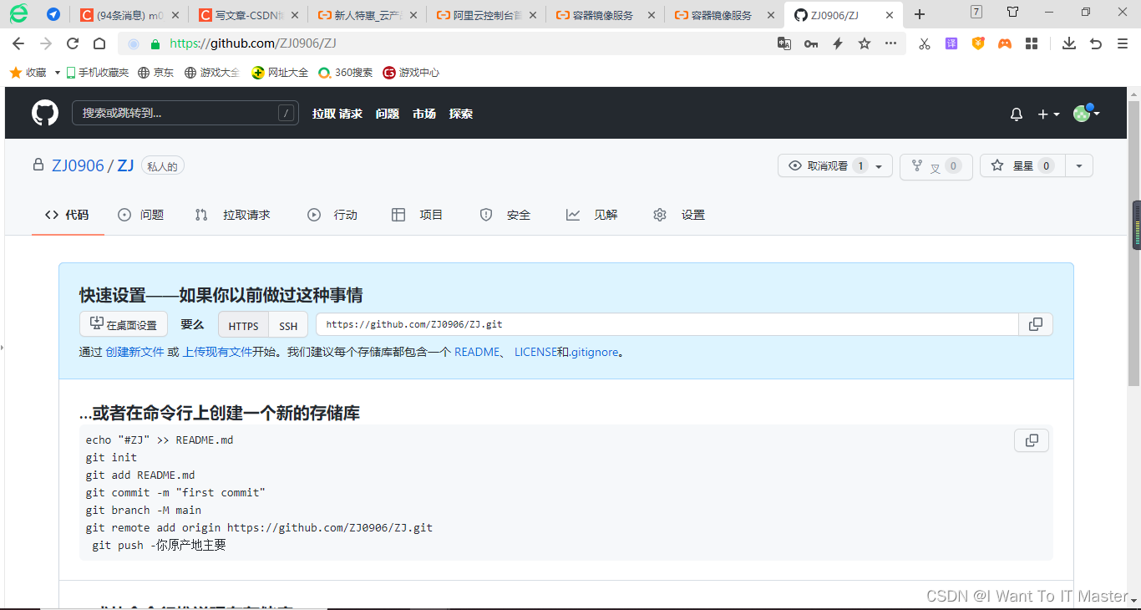1141x610 pixels.
Task: Open the address bar three-dots menu
Action: click(x=891, y=44)
